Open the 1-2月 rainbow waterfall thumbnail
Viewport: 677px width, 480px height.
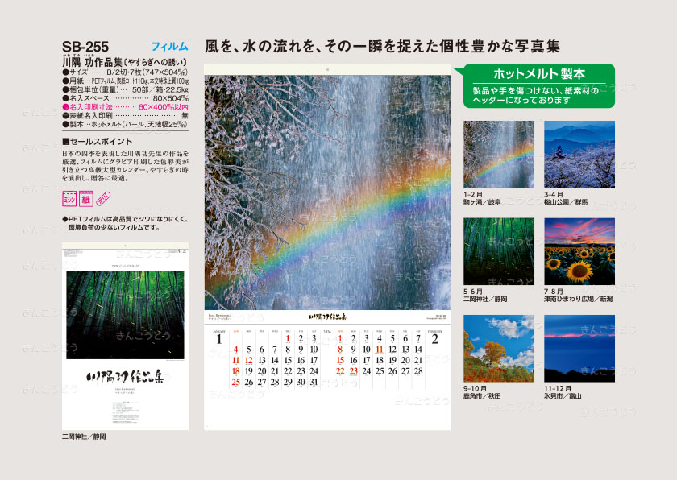point(499,155)
